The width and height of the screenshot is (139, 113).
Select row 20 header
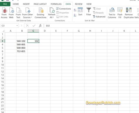coord(2,99)
